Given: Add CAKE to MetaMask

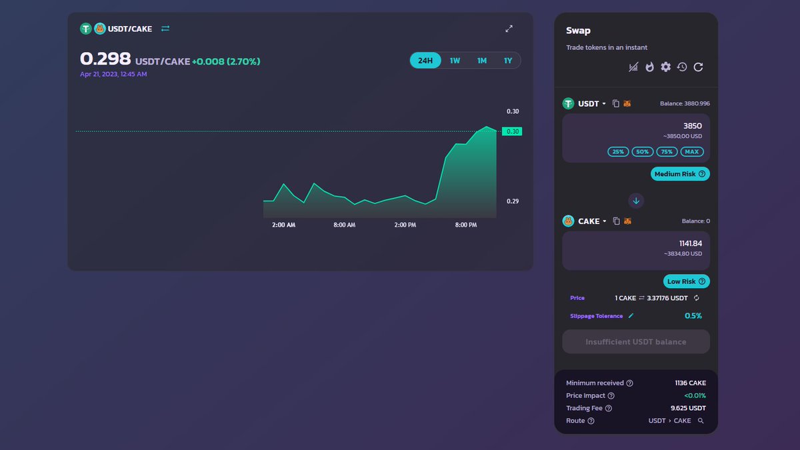Looking at the screenshot, I should [627, 221].
